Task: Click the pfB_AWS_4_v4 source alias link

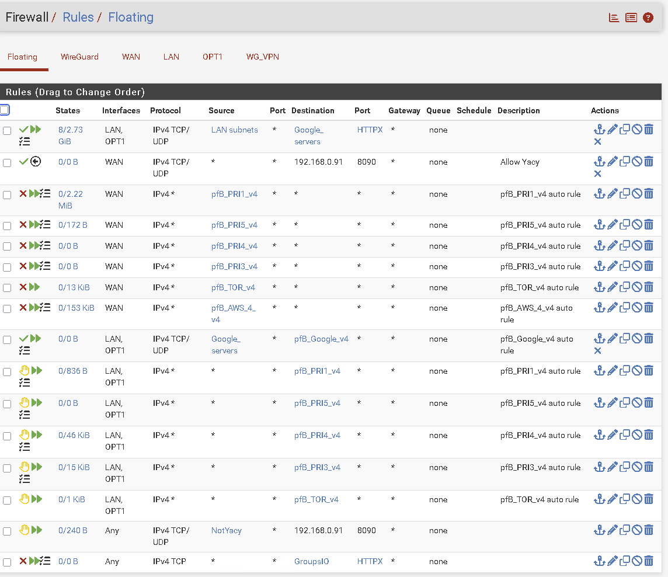Action: tap(233, 314)
